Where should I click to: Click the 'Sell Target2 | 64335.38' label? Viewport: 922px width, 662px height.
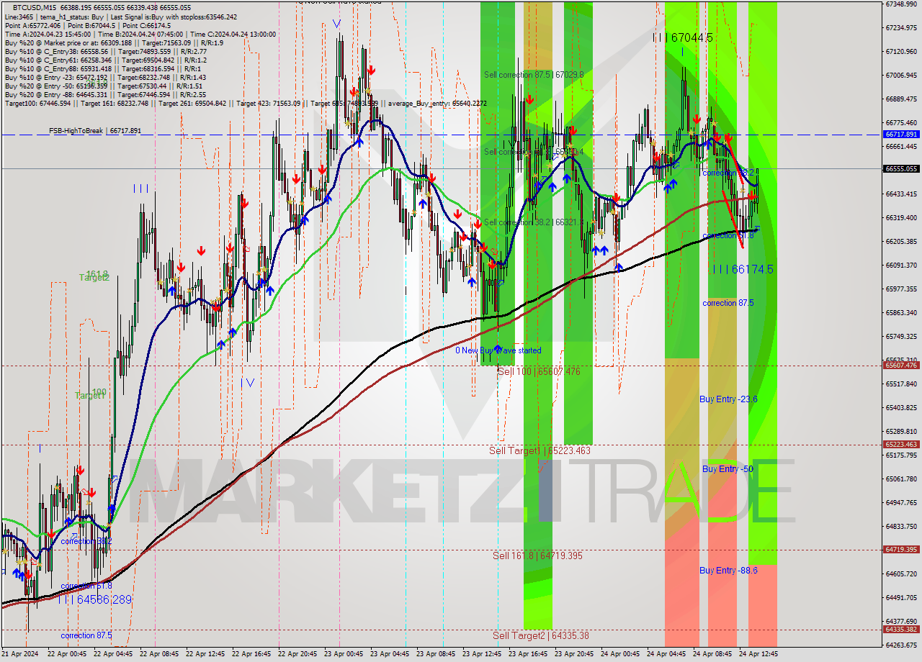[x=540, y=635]
